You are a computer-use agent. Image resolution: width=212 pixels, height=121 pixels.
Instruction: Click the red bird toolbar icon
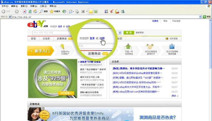[x=112, y=12]
